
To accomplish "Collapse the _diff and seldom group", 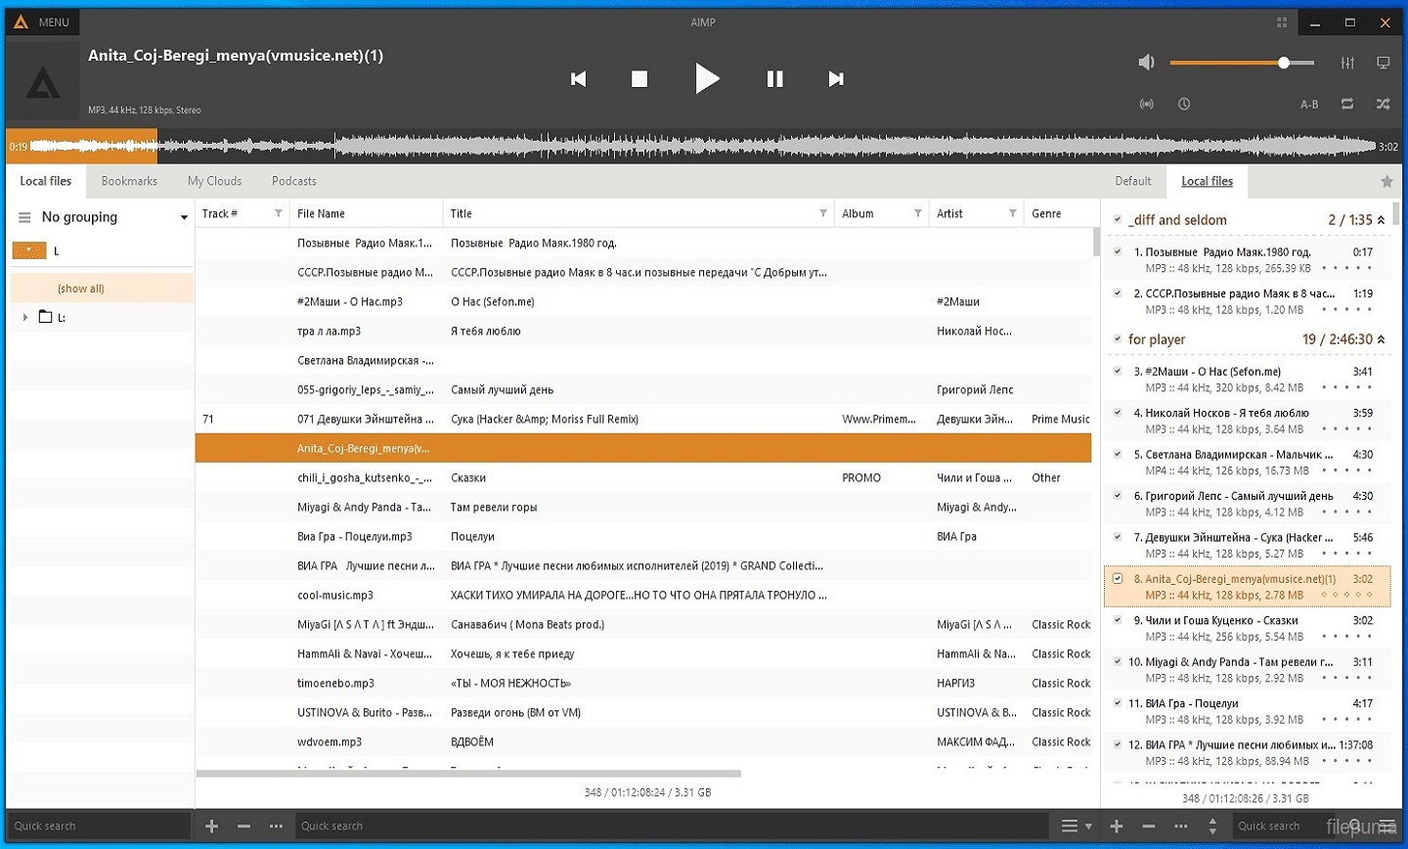I will coord(1381,220).
